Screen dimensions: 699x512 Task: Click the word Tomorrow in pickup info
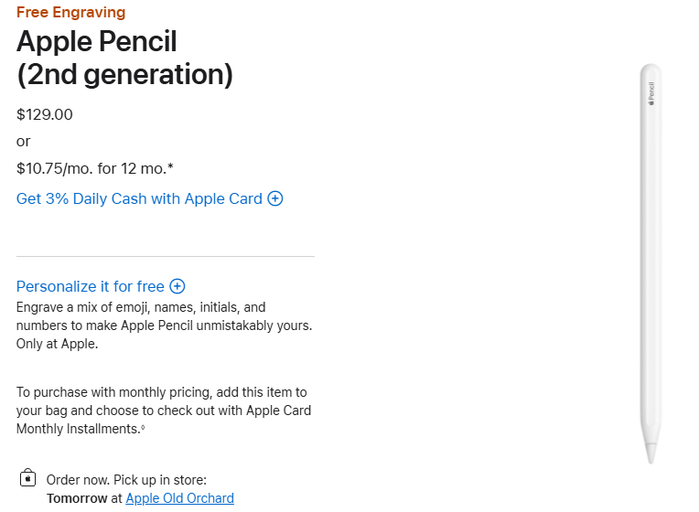click(77, 498)
